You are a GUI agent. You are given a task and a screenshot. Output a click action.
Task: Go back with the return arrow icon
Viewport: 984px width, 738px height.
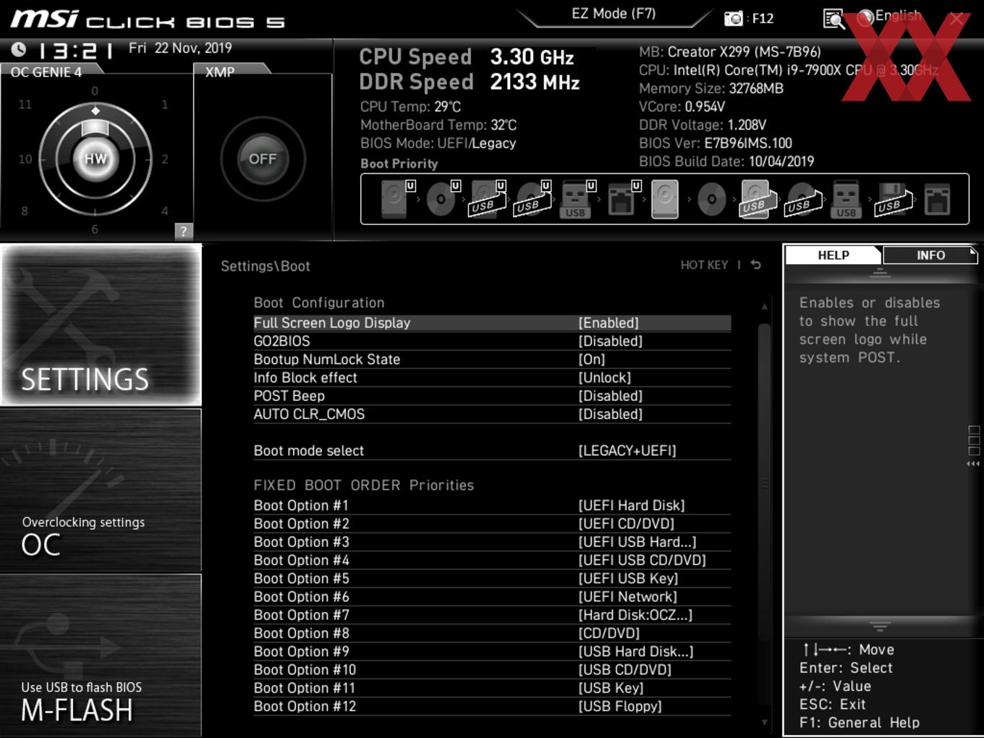(x=756, y=265)
